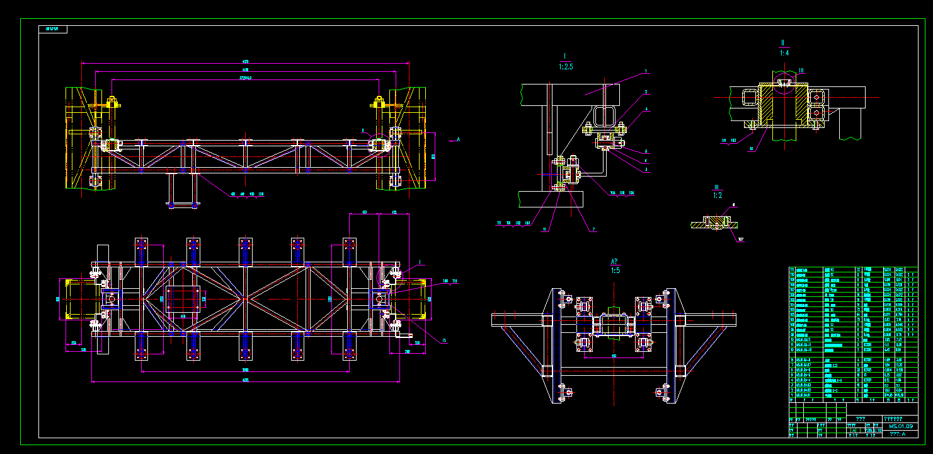
Task: Click the detail view label "III 1:2"
Action: tap(717, 190)
